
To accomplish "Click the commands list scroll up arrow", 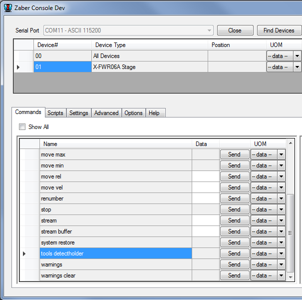I will pos(291,143).
